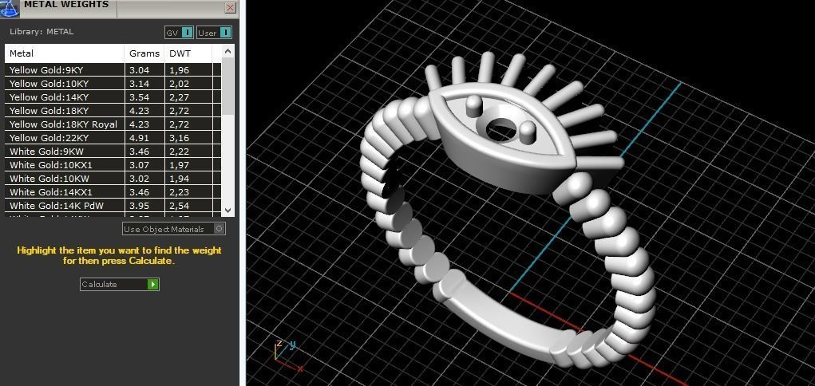Click DWT value 1,96
Screen dimensions: 815x386
click(x=180, y=70)
